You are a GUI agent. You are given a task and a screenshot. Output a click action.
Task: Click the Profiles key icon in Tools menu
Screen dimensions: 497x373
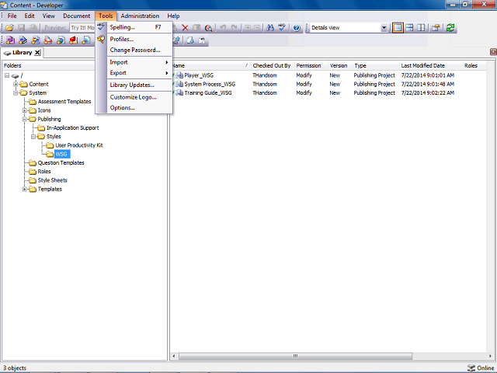(x=101, y=40)
